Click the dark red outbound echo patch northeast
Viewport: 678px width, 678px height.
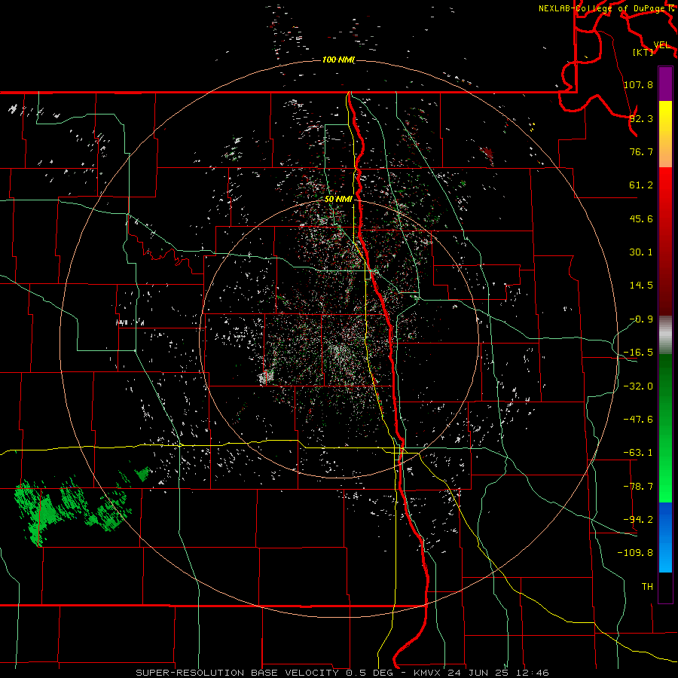pyautogui.click(x=487, y=154)
